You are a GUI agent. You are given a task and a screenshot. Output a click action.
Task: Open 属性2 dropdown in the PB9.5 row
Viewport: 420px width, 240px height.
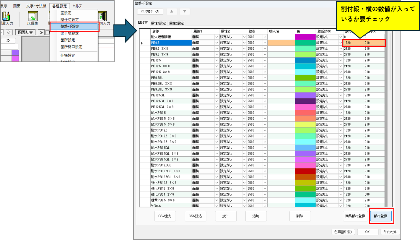[244, 43]
